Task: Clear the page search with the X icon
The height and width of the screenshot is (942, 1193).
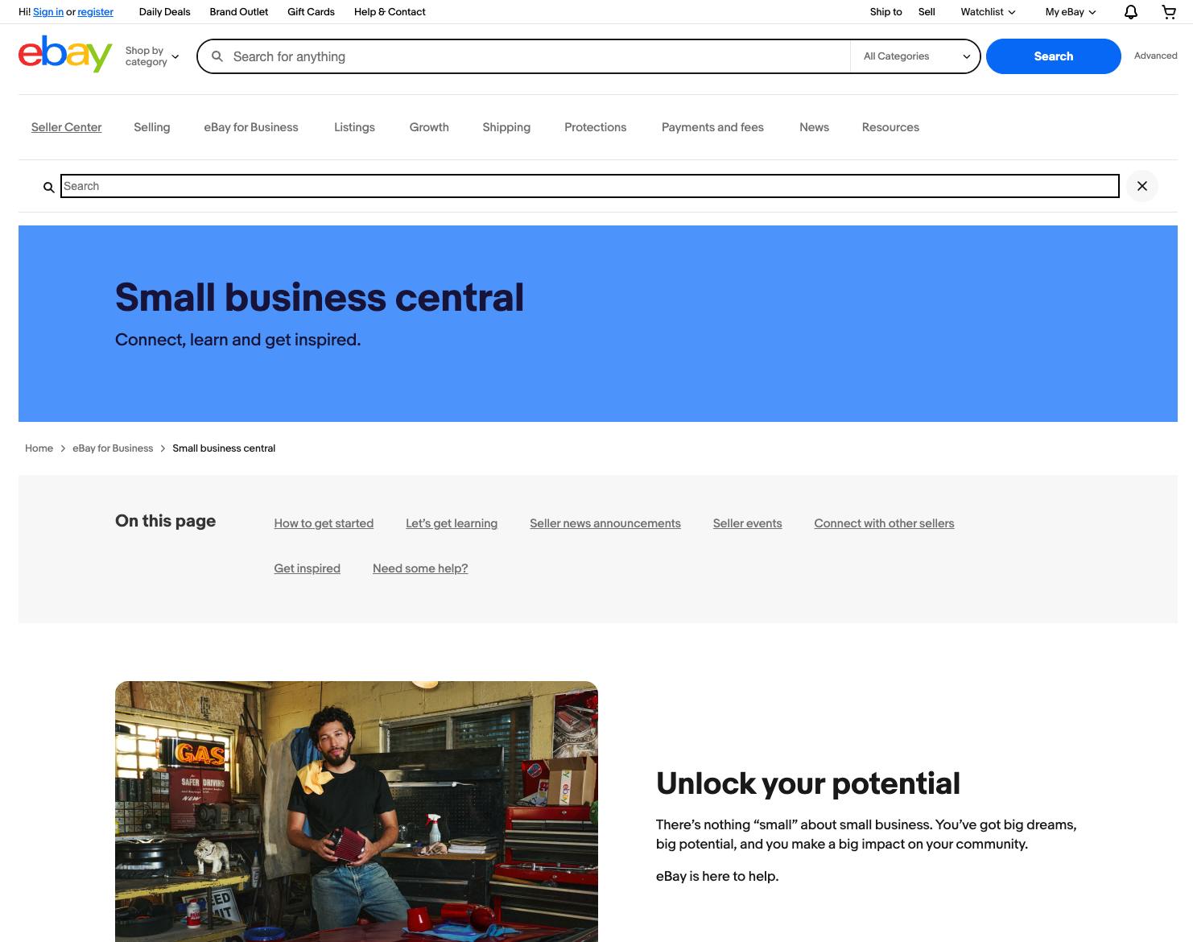Action: (1141, 186)
